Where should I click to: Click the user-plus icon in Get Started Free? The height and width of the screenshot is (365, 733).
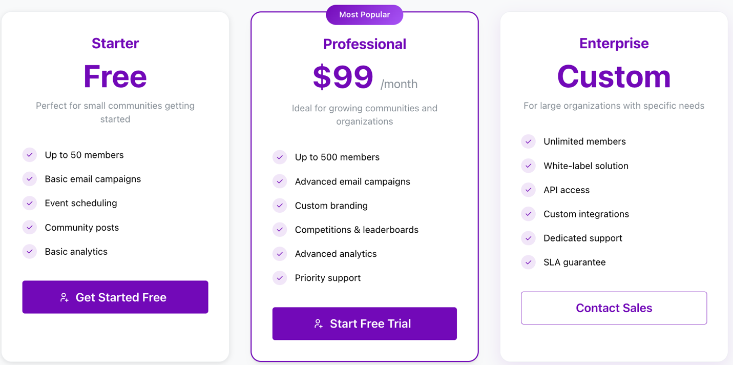click(64, 297)
